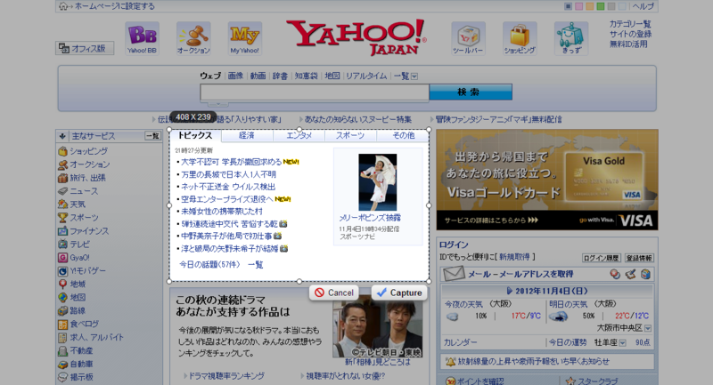Click the ショッピング icon in the sidebar
Viewport: 713px width, 385px height.
tap(62, 151)
